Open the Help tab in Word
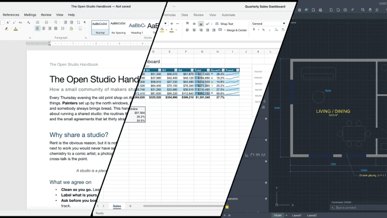The image size is (387, 218). [x=71, y=15]
